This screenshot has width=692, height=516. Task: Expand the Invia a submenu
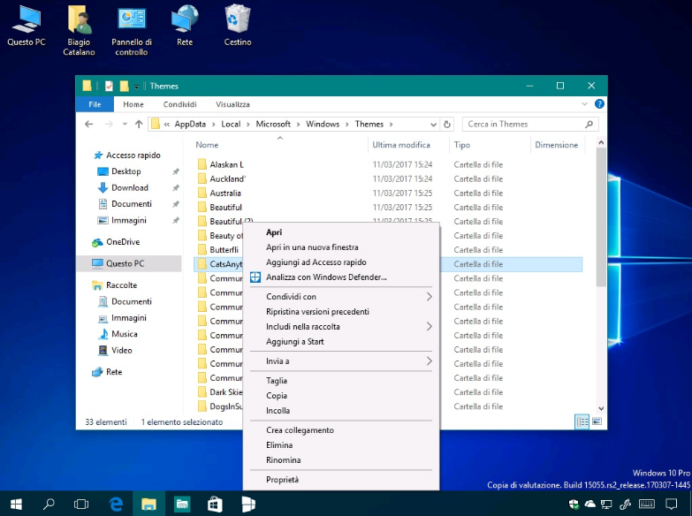(341, 361)
